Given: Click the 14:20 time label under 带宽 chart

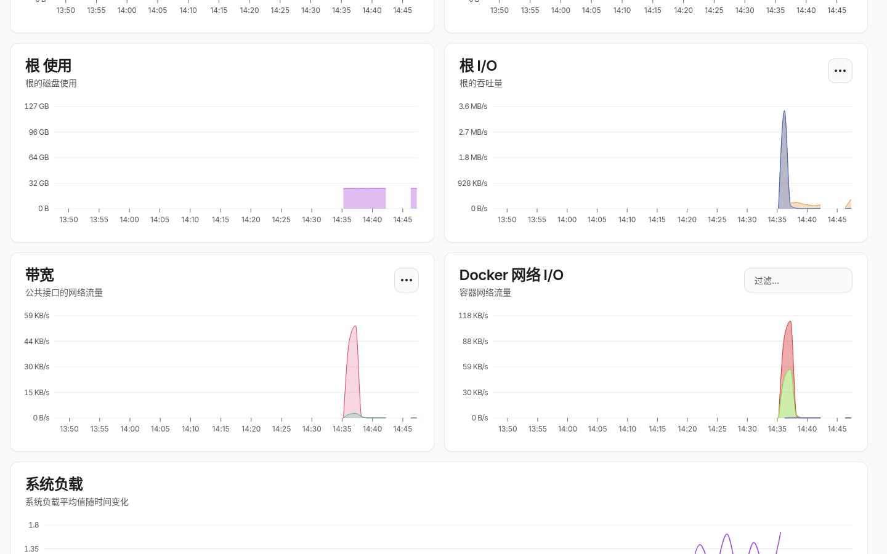Looking at the screenshot, I should click(x=251, y=429).
